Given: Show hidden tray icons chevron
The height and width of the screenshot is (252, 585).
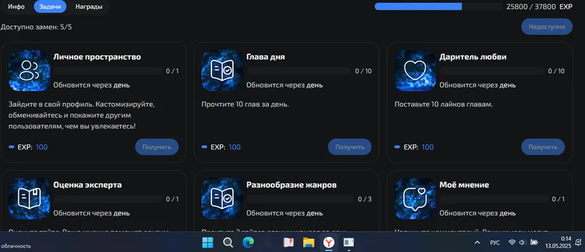Looking at the screenshot, I should [x=477, y=243].
